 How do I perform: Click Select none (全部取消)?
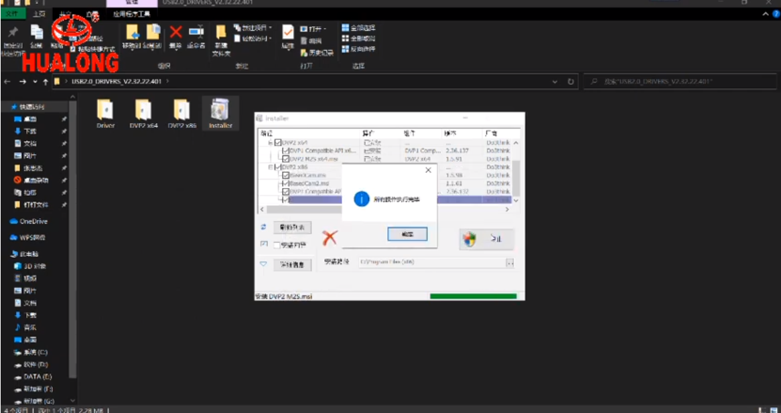[x=358, y=38]
